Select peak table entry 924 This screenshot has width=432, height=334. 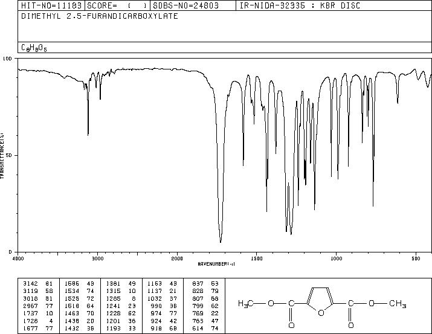click(x=164, y=321)
